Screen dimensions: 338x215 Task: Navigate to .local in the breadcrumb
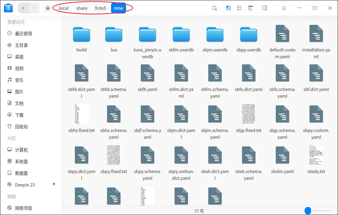63,8
